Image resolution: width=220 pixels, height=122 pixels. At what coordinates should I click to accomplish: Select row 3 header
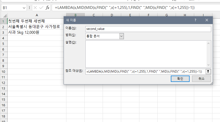[x=4, y=32]
